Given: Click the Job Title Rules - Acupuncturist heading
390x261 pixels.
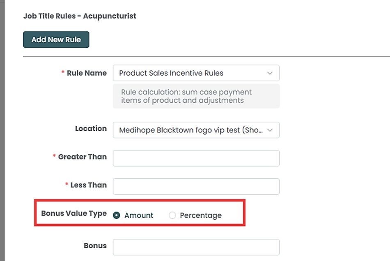Looking at the screenshot, I should click(x=80, y=16).
